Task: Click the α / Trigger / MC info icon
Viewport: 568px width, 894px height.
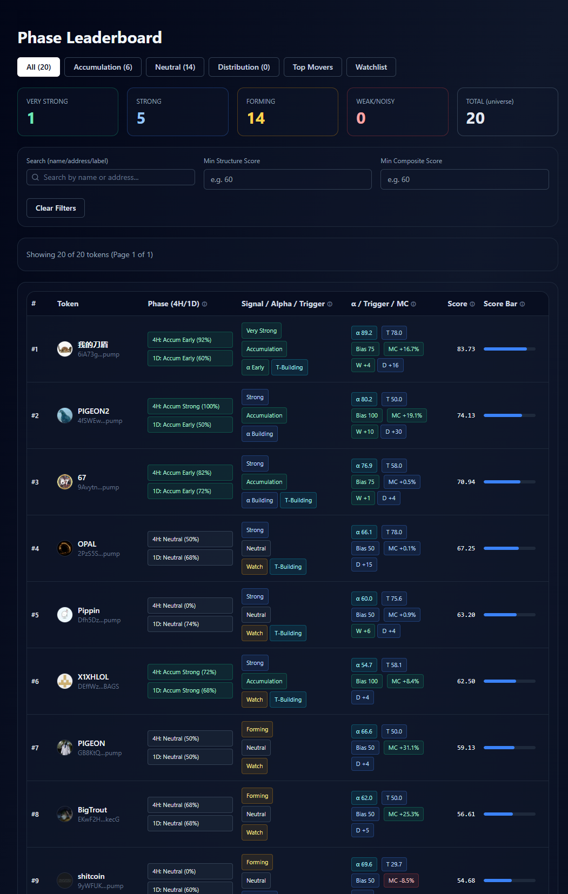Action: pyautogui.click(x=413, y=304)
